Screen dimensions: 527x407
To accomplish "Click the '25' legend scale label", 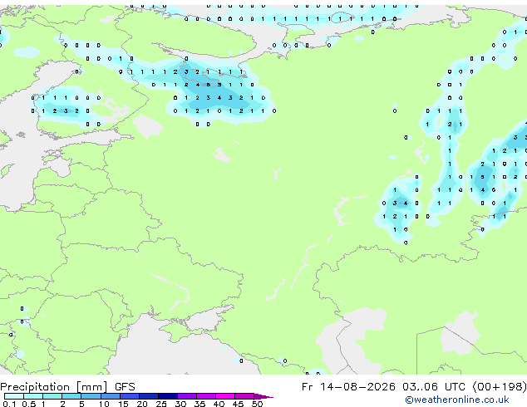I will click(x=161, y=404).
